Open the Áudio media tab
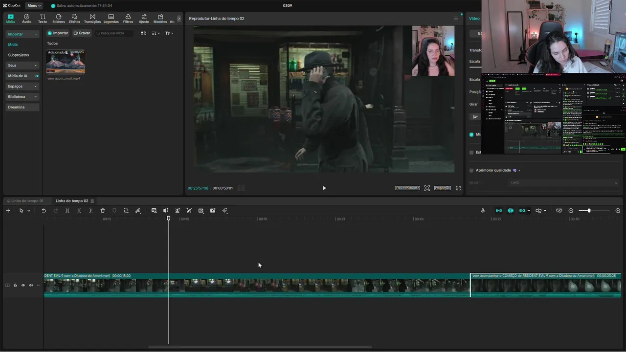This screenshot has height=352, width=626. click(26, 19)
